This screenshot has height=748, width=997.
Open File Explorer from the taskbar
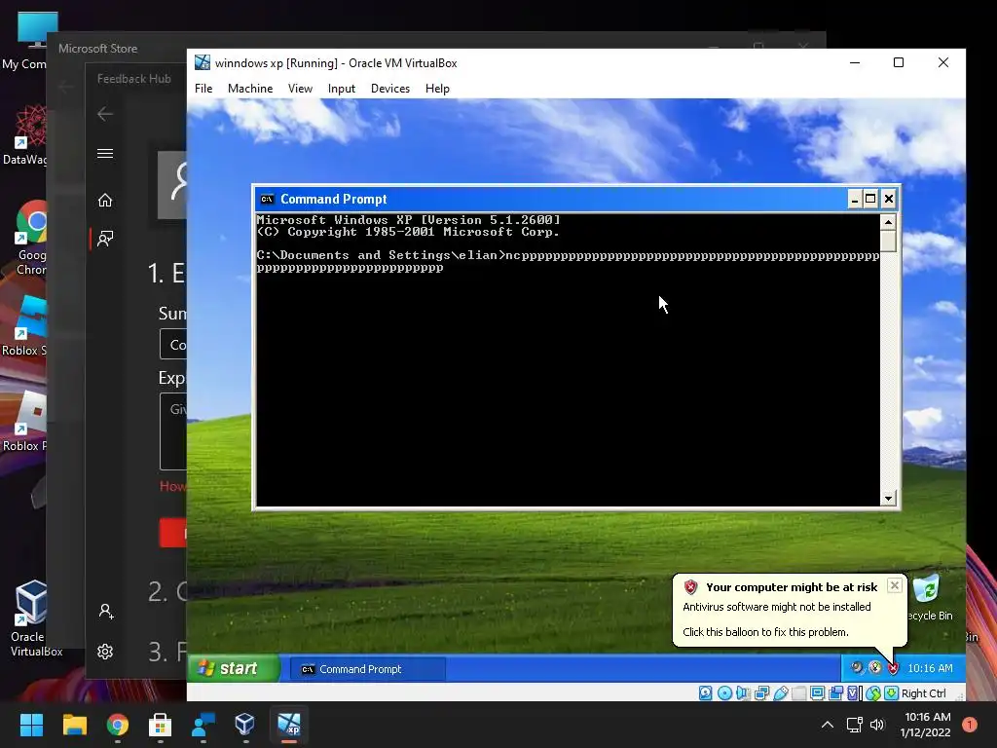coord(74,725)
